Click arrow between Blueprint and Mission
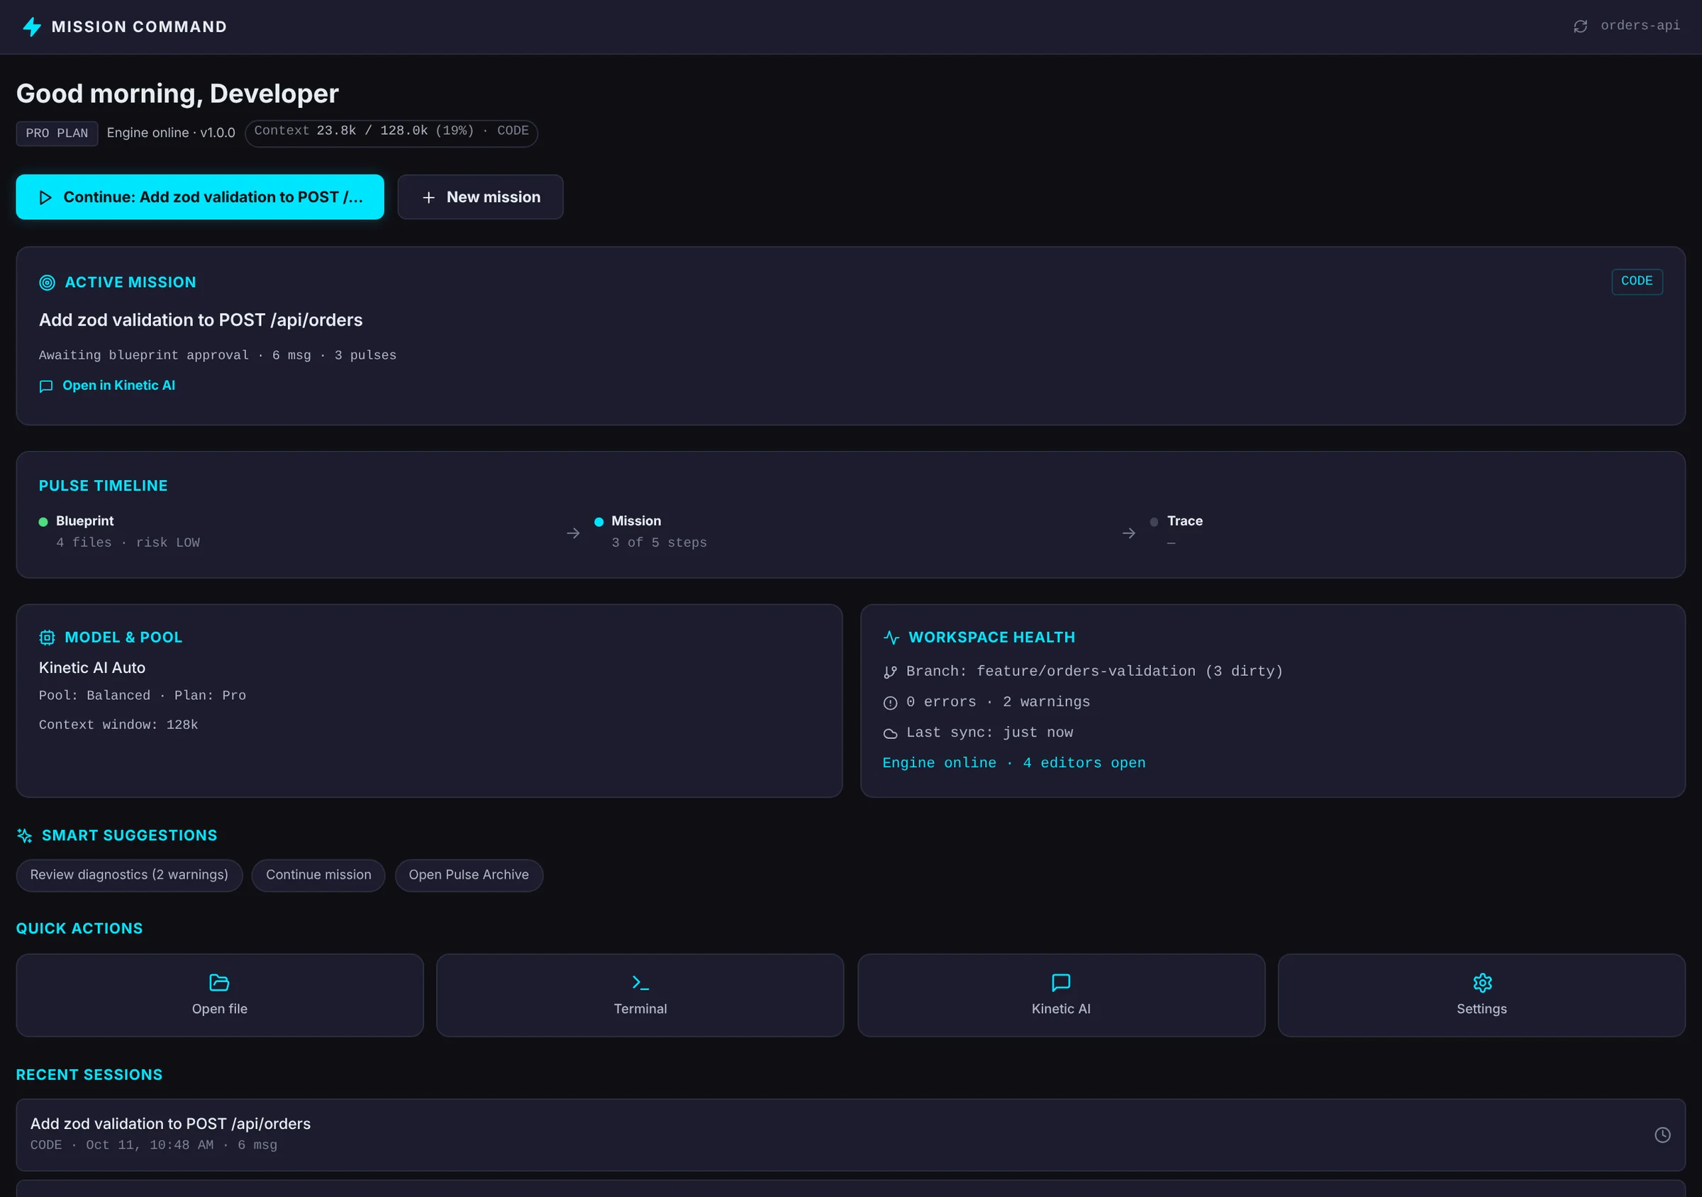The width and height of the screenshot is (1702, 1197). (x=573, y=534)
